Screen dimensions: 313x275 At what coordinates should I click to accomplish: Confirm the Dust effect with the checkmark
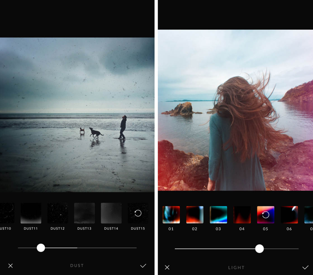[143, 265]
